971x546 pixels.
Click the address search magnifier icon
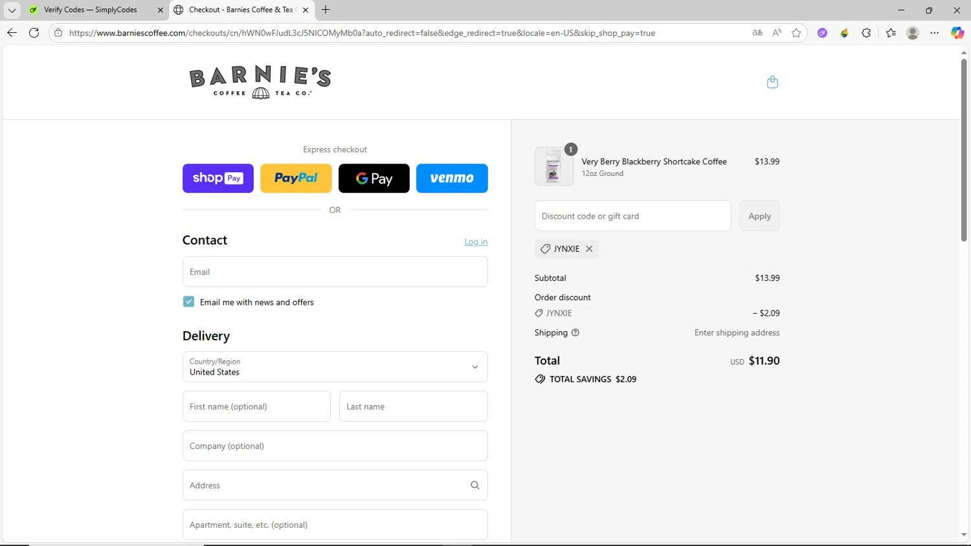(475, 485)
